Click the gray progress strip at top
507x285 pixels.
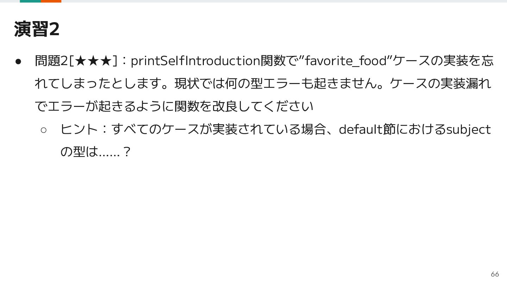(x=284, y=1)
